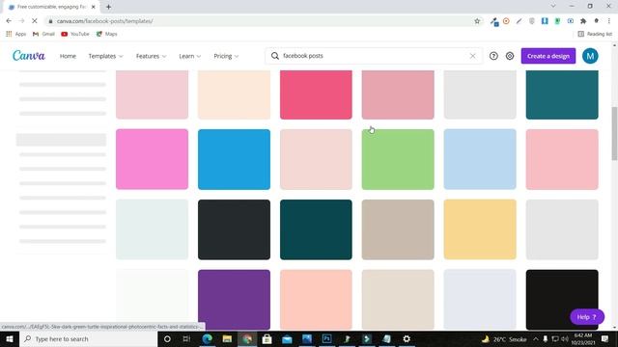Open the Help chat button
Viewport: 618px width, 347px height.
tap(586, 317)
